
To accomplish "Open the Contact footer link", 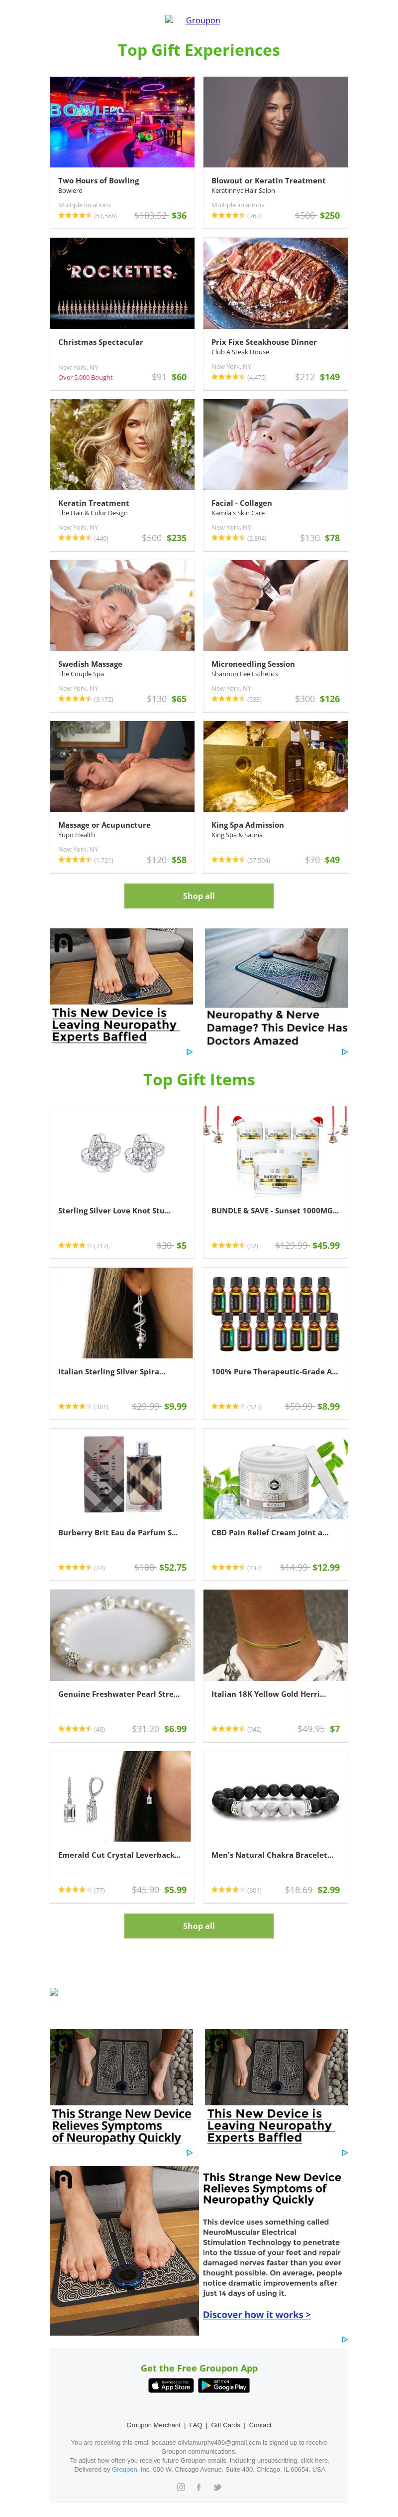I will pos(261,2424).
